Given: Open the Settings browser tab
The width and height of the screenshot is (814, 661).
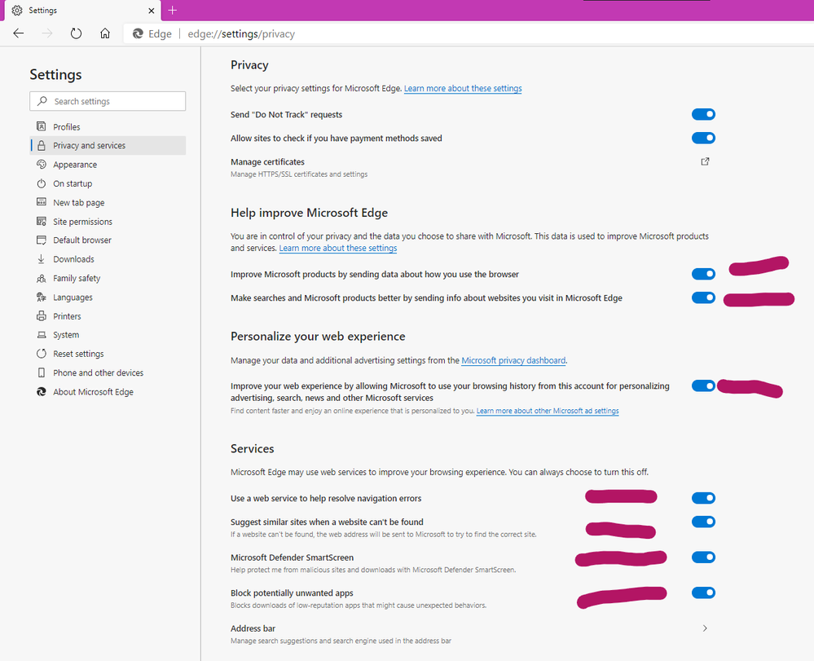Looking at the screenshot, I should [x=82, y=11].
